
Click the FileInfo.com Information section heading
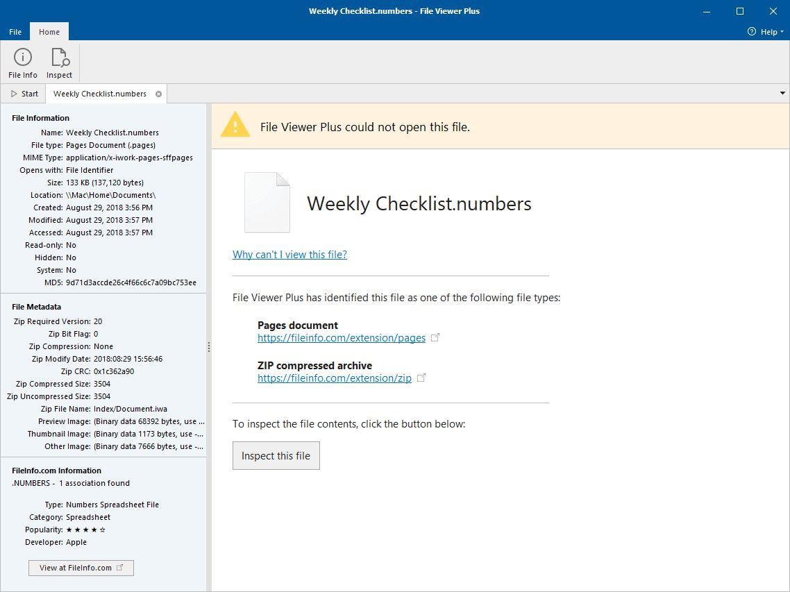[x=56, y=471]
